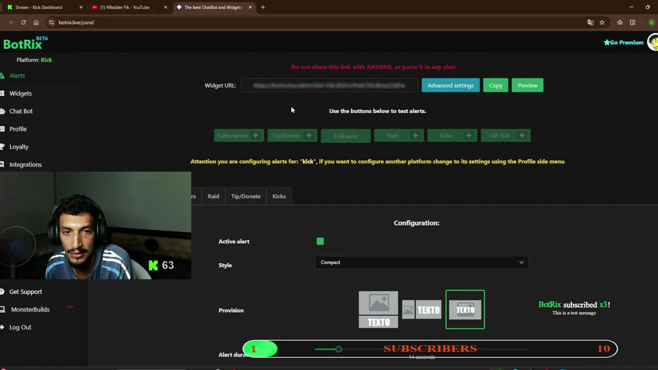The height and width of the screenshot is (370, 658).
Task: Click the Platform: Kick label
Action: 34,60
